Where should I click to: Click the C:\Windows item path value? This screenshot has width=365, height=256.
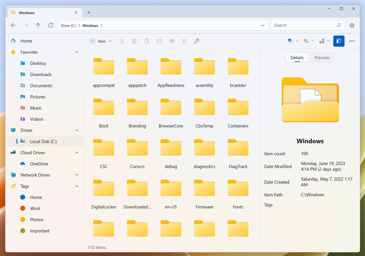click(312, 195)
